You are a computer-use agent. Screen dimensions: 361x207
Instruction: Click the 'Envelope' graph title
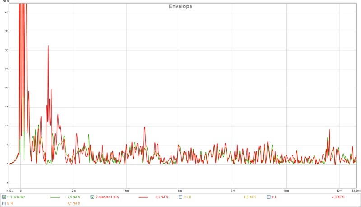(180, 6)
